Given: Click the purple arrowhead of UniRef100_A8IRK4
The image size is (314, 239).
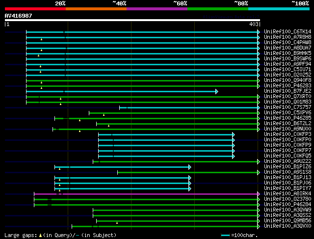Looking at the screenshot, I should tap(259, 194).
